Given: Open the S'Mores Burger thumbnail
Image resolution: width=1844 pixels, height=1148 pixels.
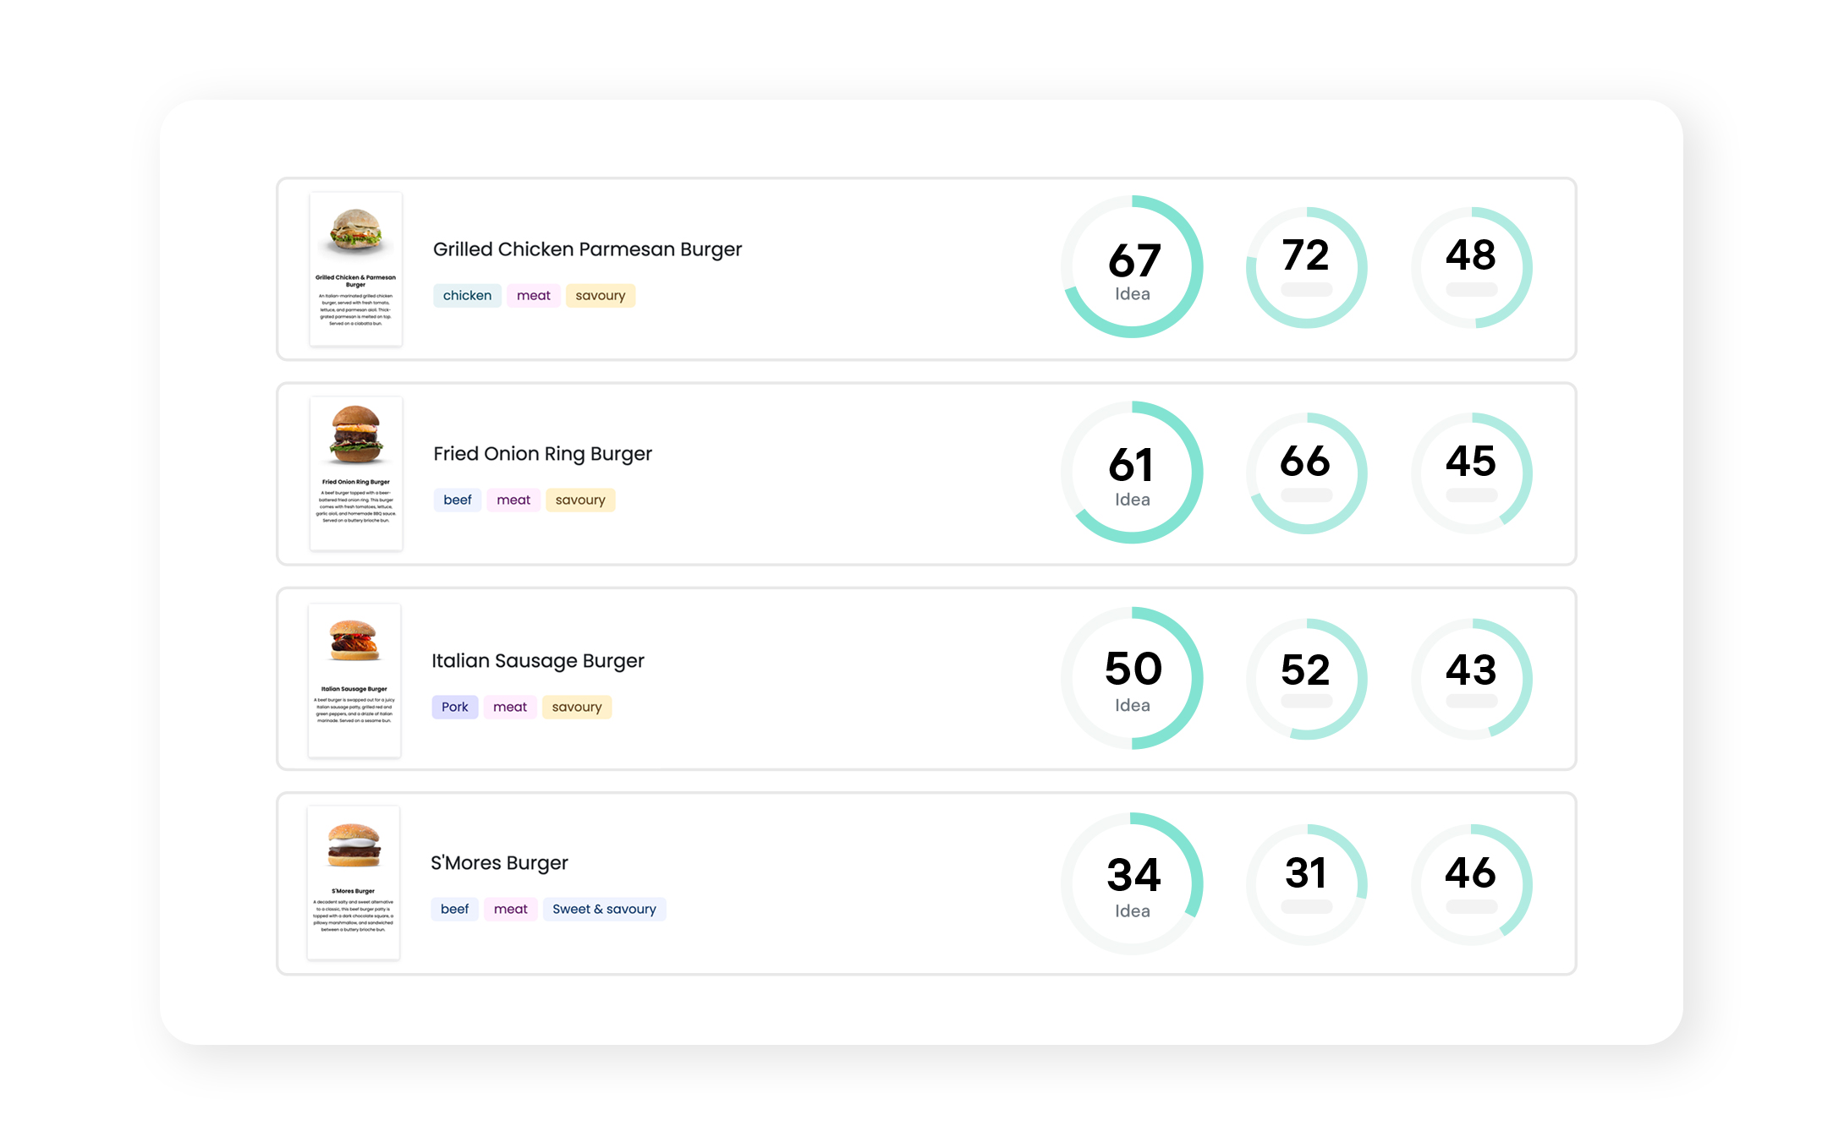Looking at the screenshot, I should pos(354,883).
